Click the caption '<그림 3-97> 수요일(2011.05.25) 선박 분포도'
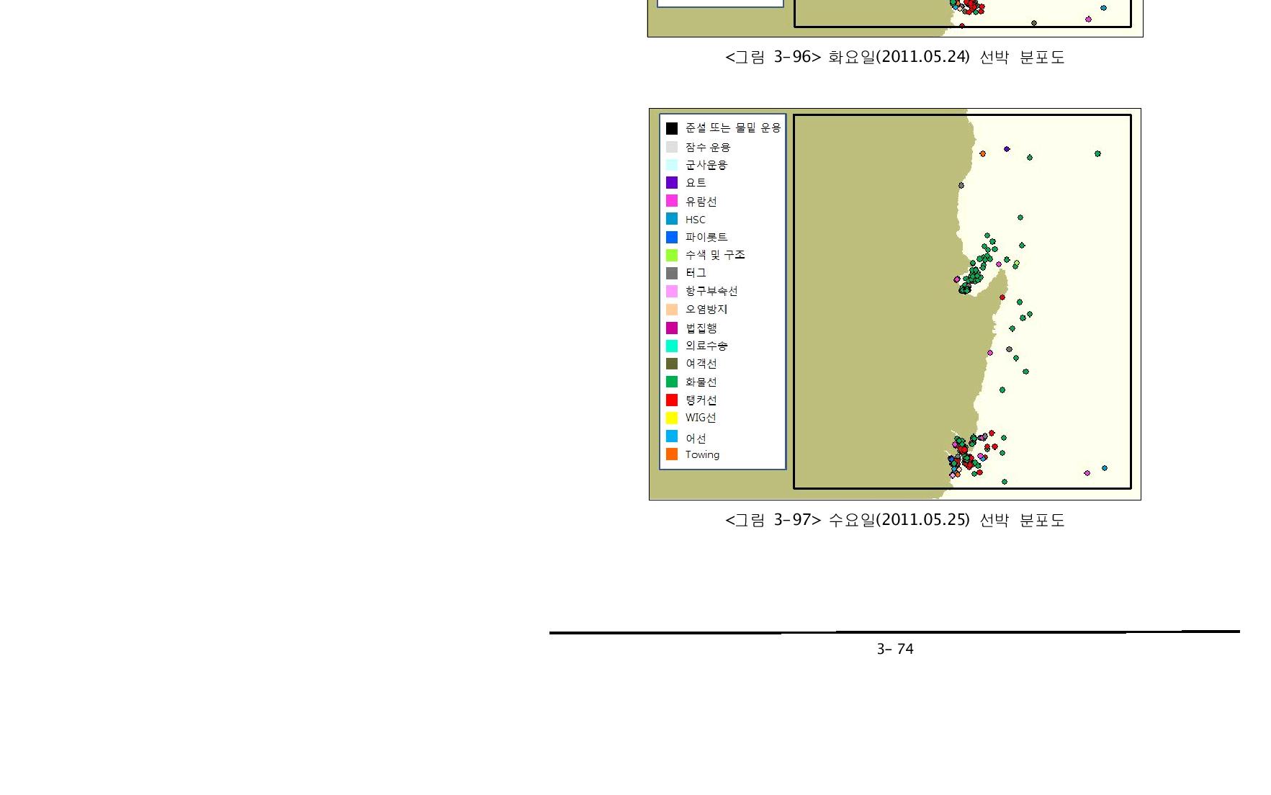This screenshot has width=1271, height=795. (x=895, y=520)
